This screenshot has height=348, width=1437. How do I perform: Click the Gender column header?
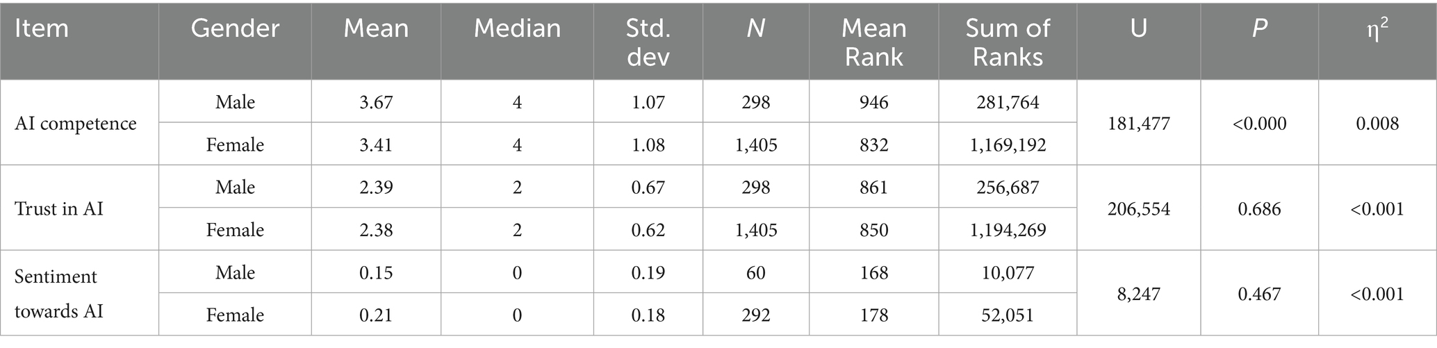pyautogui.click(x=235, y=28)
